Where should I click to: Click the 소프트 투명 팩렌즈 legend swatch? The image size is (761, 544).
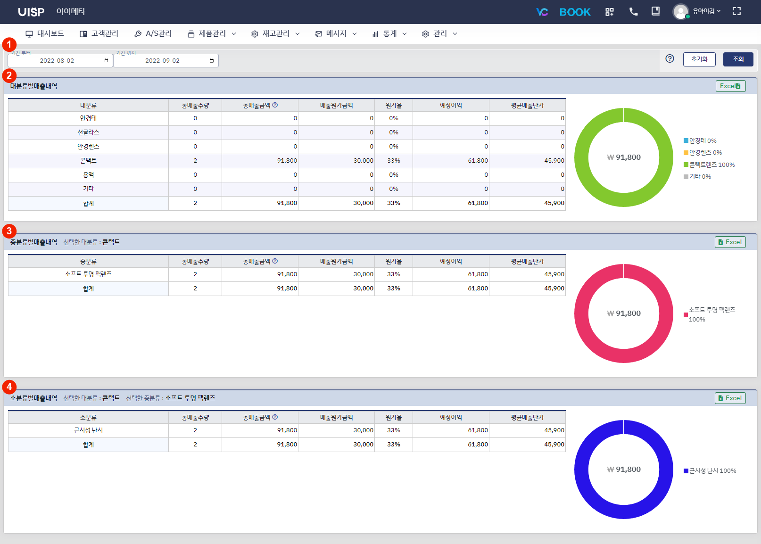[x=686, y=315]
